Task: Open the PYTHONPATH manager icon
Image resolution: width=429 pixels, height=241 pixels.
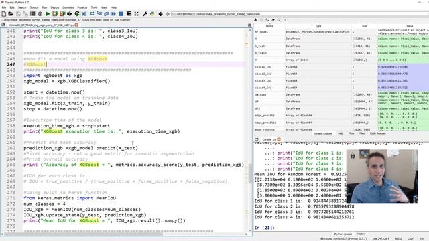Action: pos(152,13)
